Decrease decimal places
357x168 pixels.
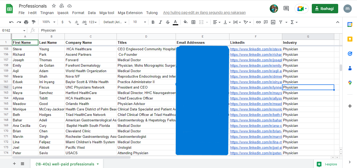pyautogui.click(x=77, y=22)
